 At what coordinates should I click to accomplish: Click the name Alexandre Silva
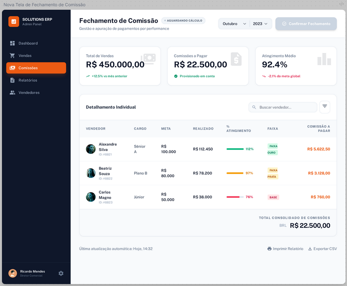(108, 147)
